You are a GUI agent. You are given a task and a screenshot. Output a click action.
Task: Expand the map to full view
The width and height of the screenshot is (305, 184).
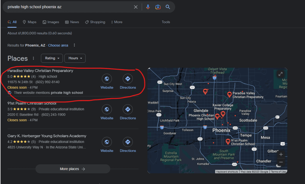pyautogui.click(x=280, y=74)
